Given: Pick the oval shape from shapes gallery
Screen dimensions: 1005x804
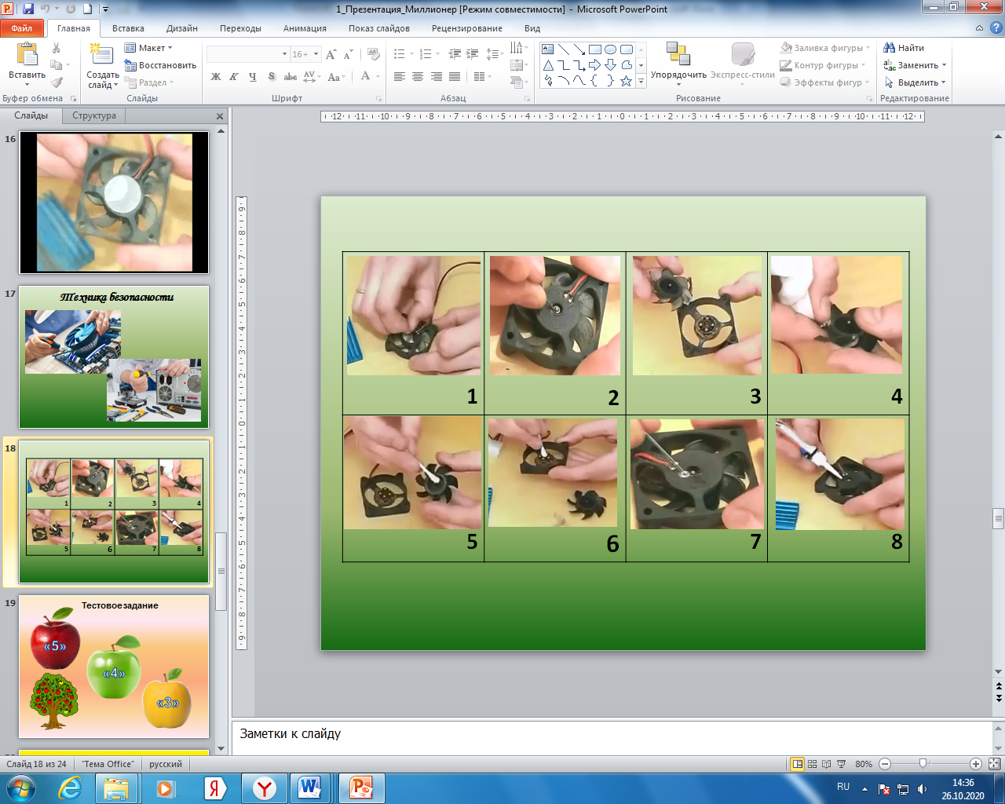Looking at the screenshot, I should click(610, 49).
